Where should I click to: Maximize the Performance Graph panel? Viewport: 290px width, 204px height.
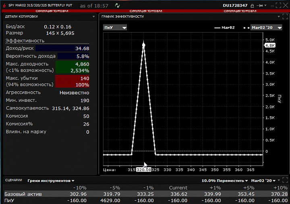(285, 16)
